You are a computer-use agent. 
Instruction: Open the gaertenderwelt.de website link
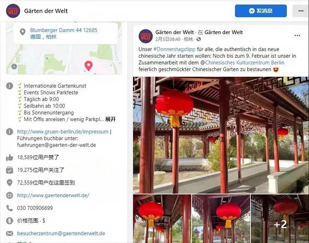tap(53, 195)
